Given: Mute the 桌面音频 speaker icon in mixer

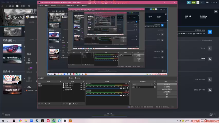Looking at the screenshot, I should point(124,95).
